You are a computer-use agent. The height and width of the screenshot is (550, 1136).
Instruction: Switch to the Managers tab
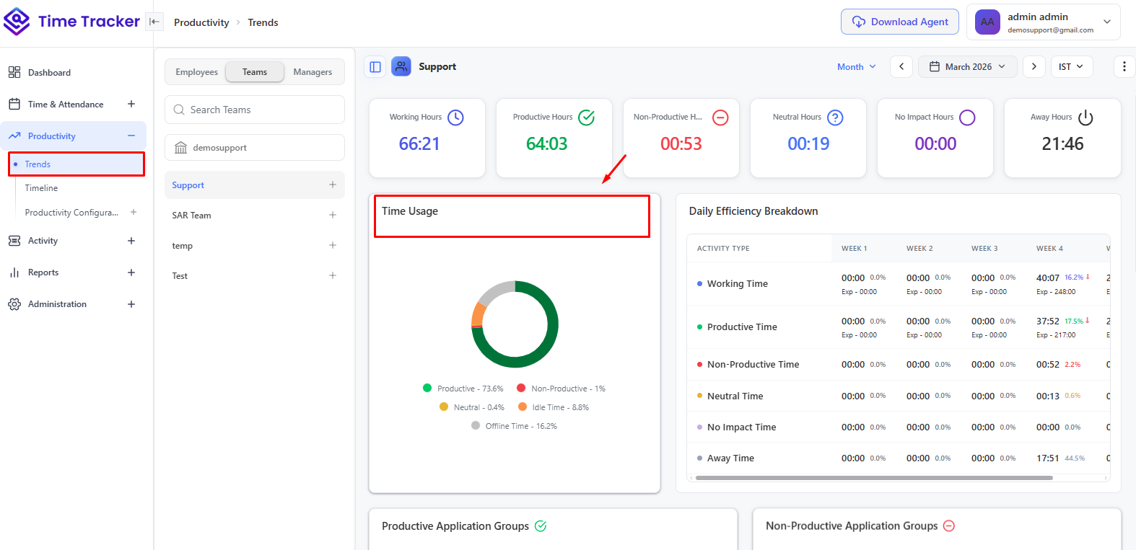[x=313, y=72]
